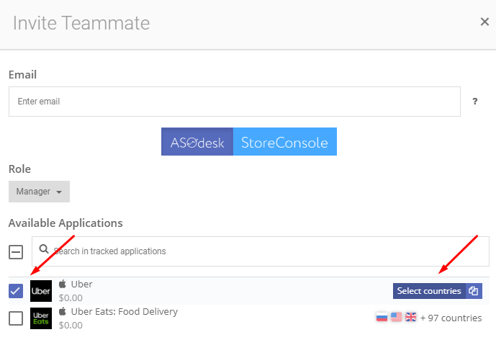Open the Manager role dropdown
The height and width of the screenshot is (358, 496).
[x=39, y=192]
